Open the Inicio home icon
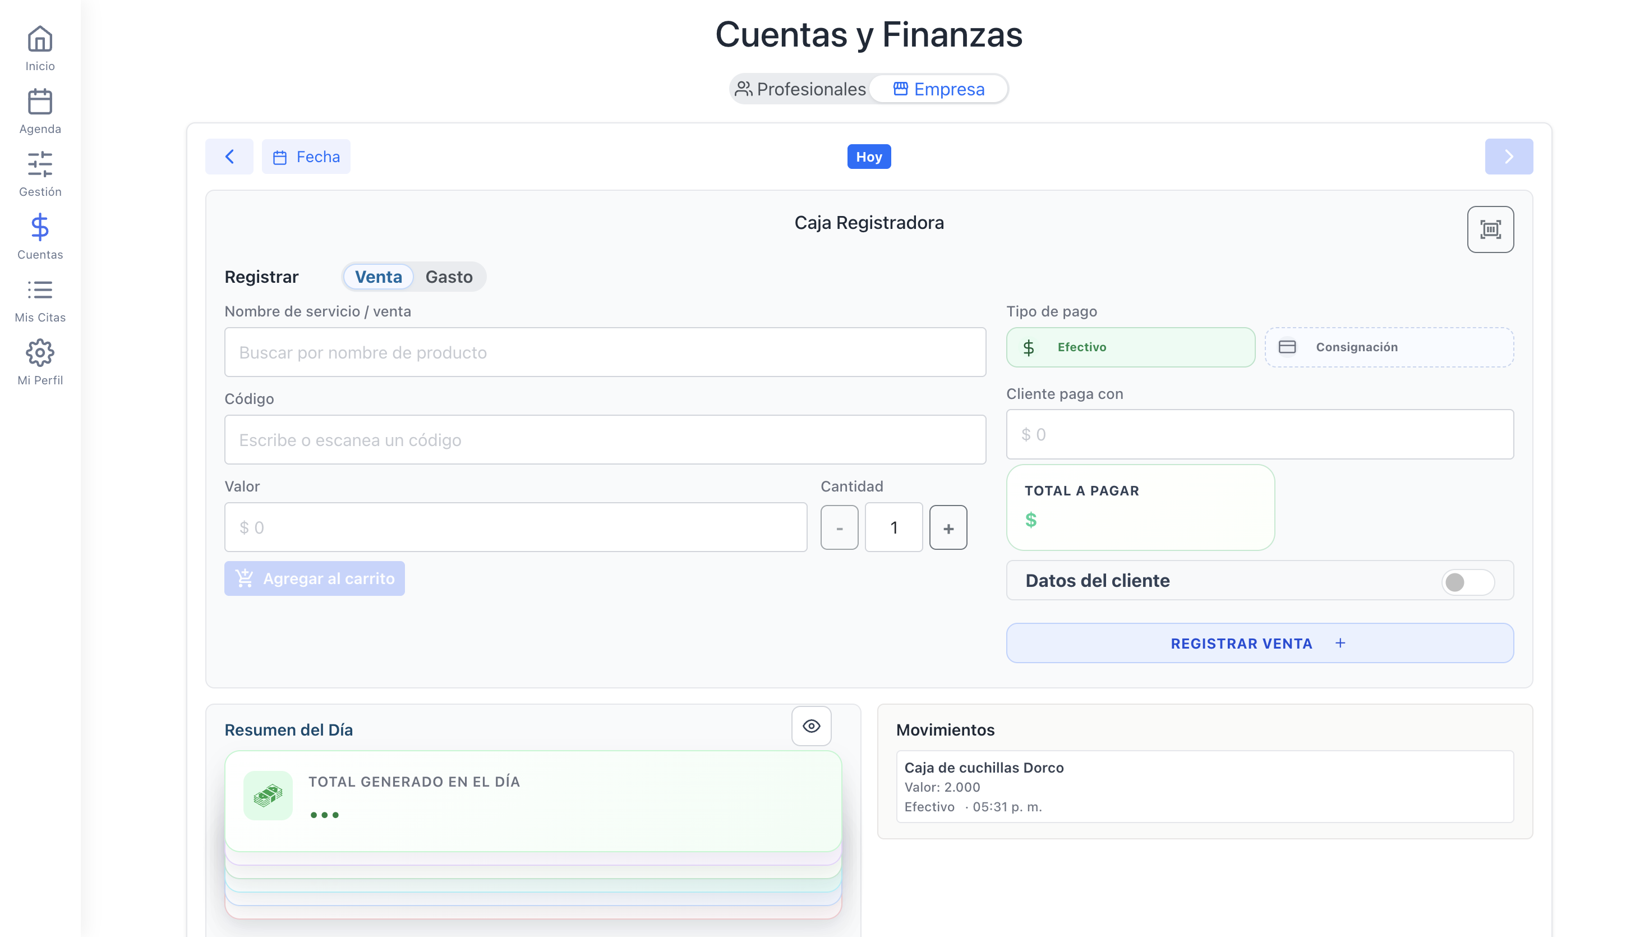Viewport: 1649px width, 937px height. point(40,39)
